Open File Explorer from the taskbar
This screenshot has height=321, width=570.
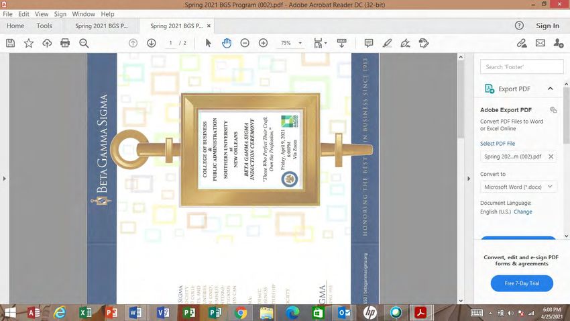(x=266, y=313)
